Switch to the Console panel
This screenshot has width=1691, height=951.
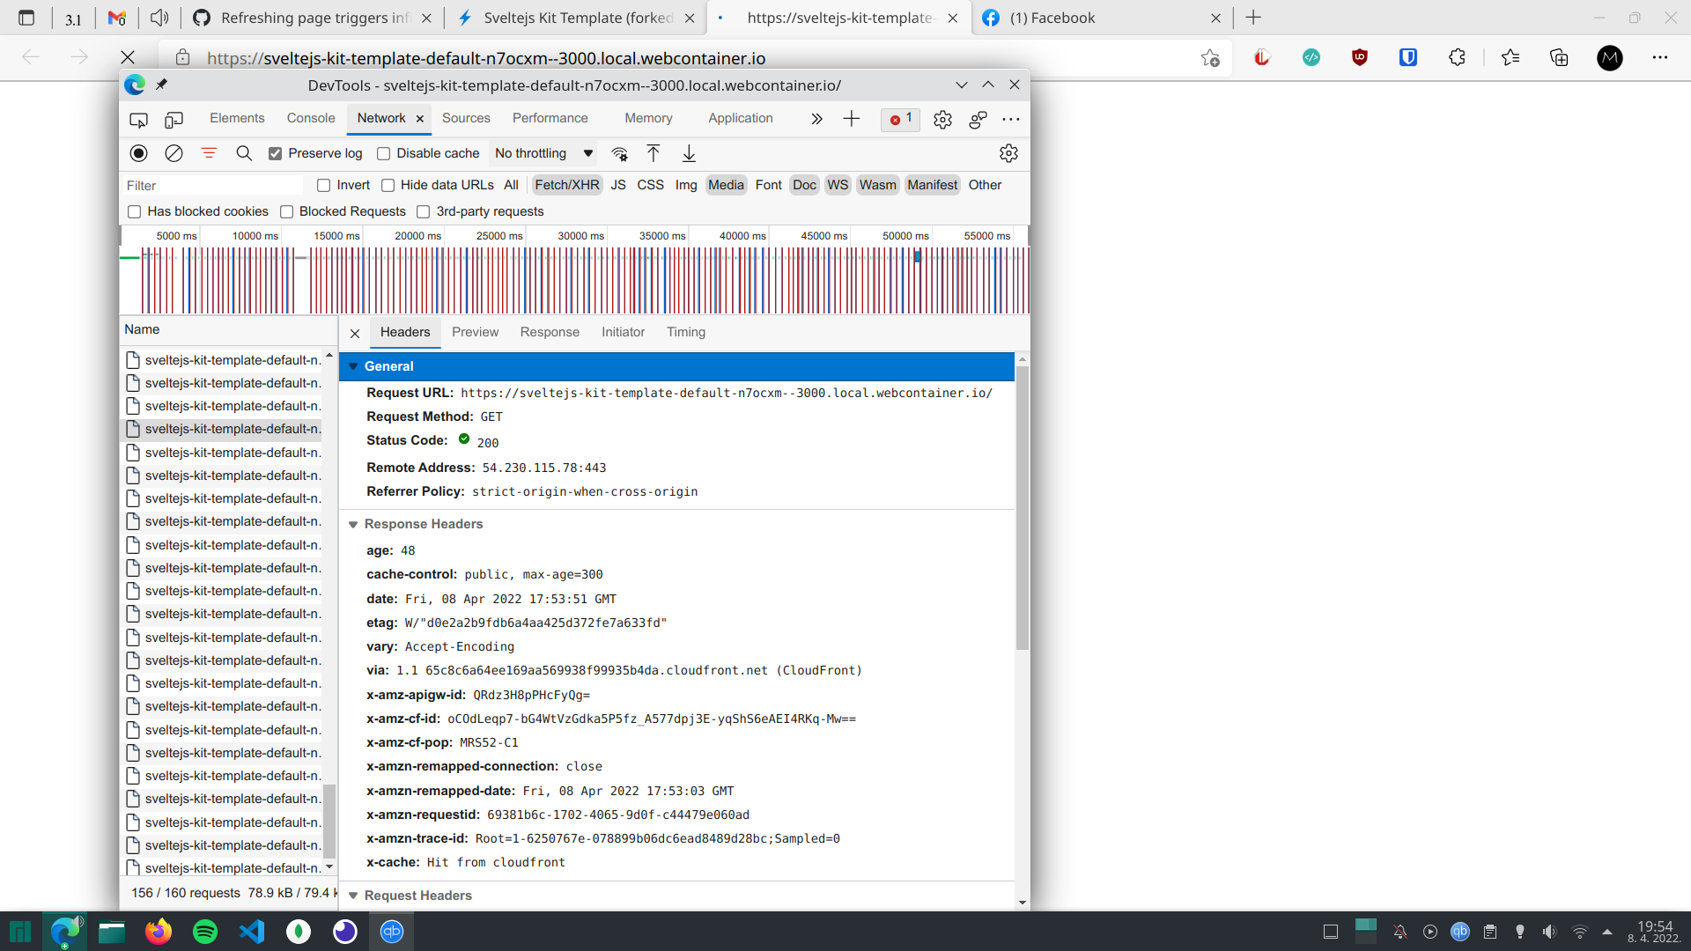(x=310, y=118)
